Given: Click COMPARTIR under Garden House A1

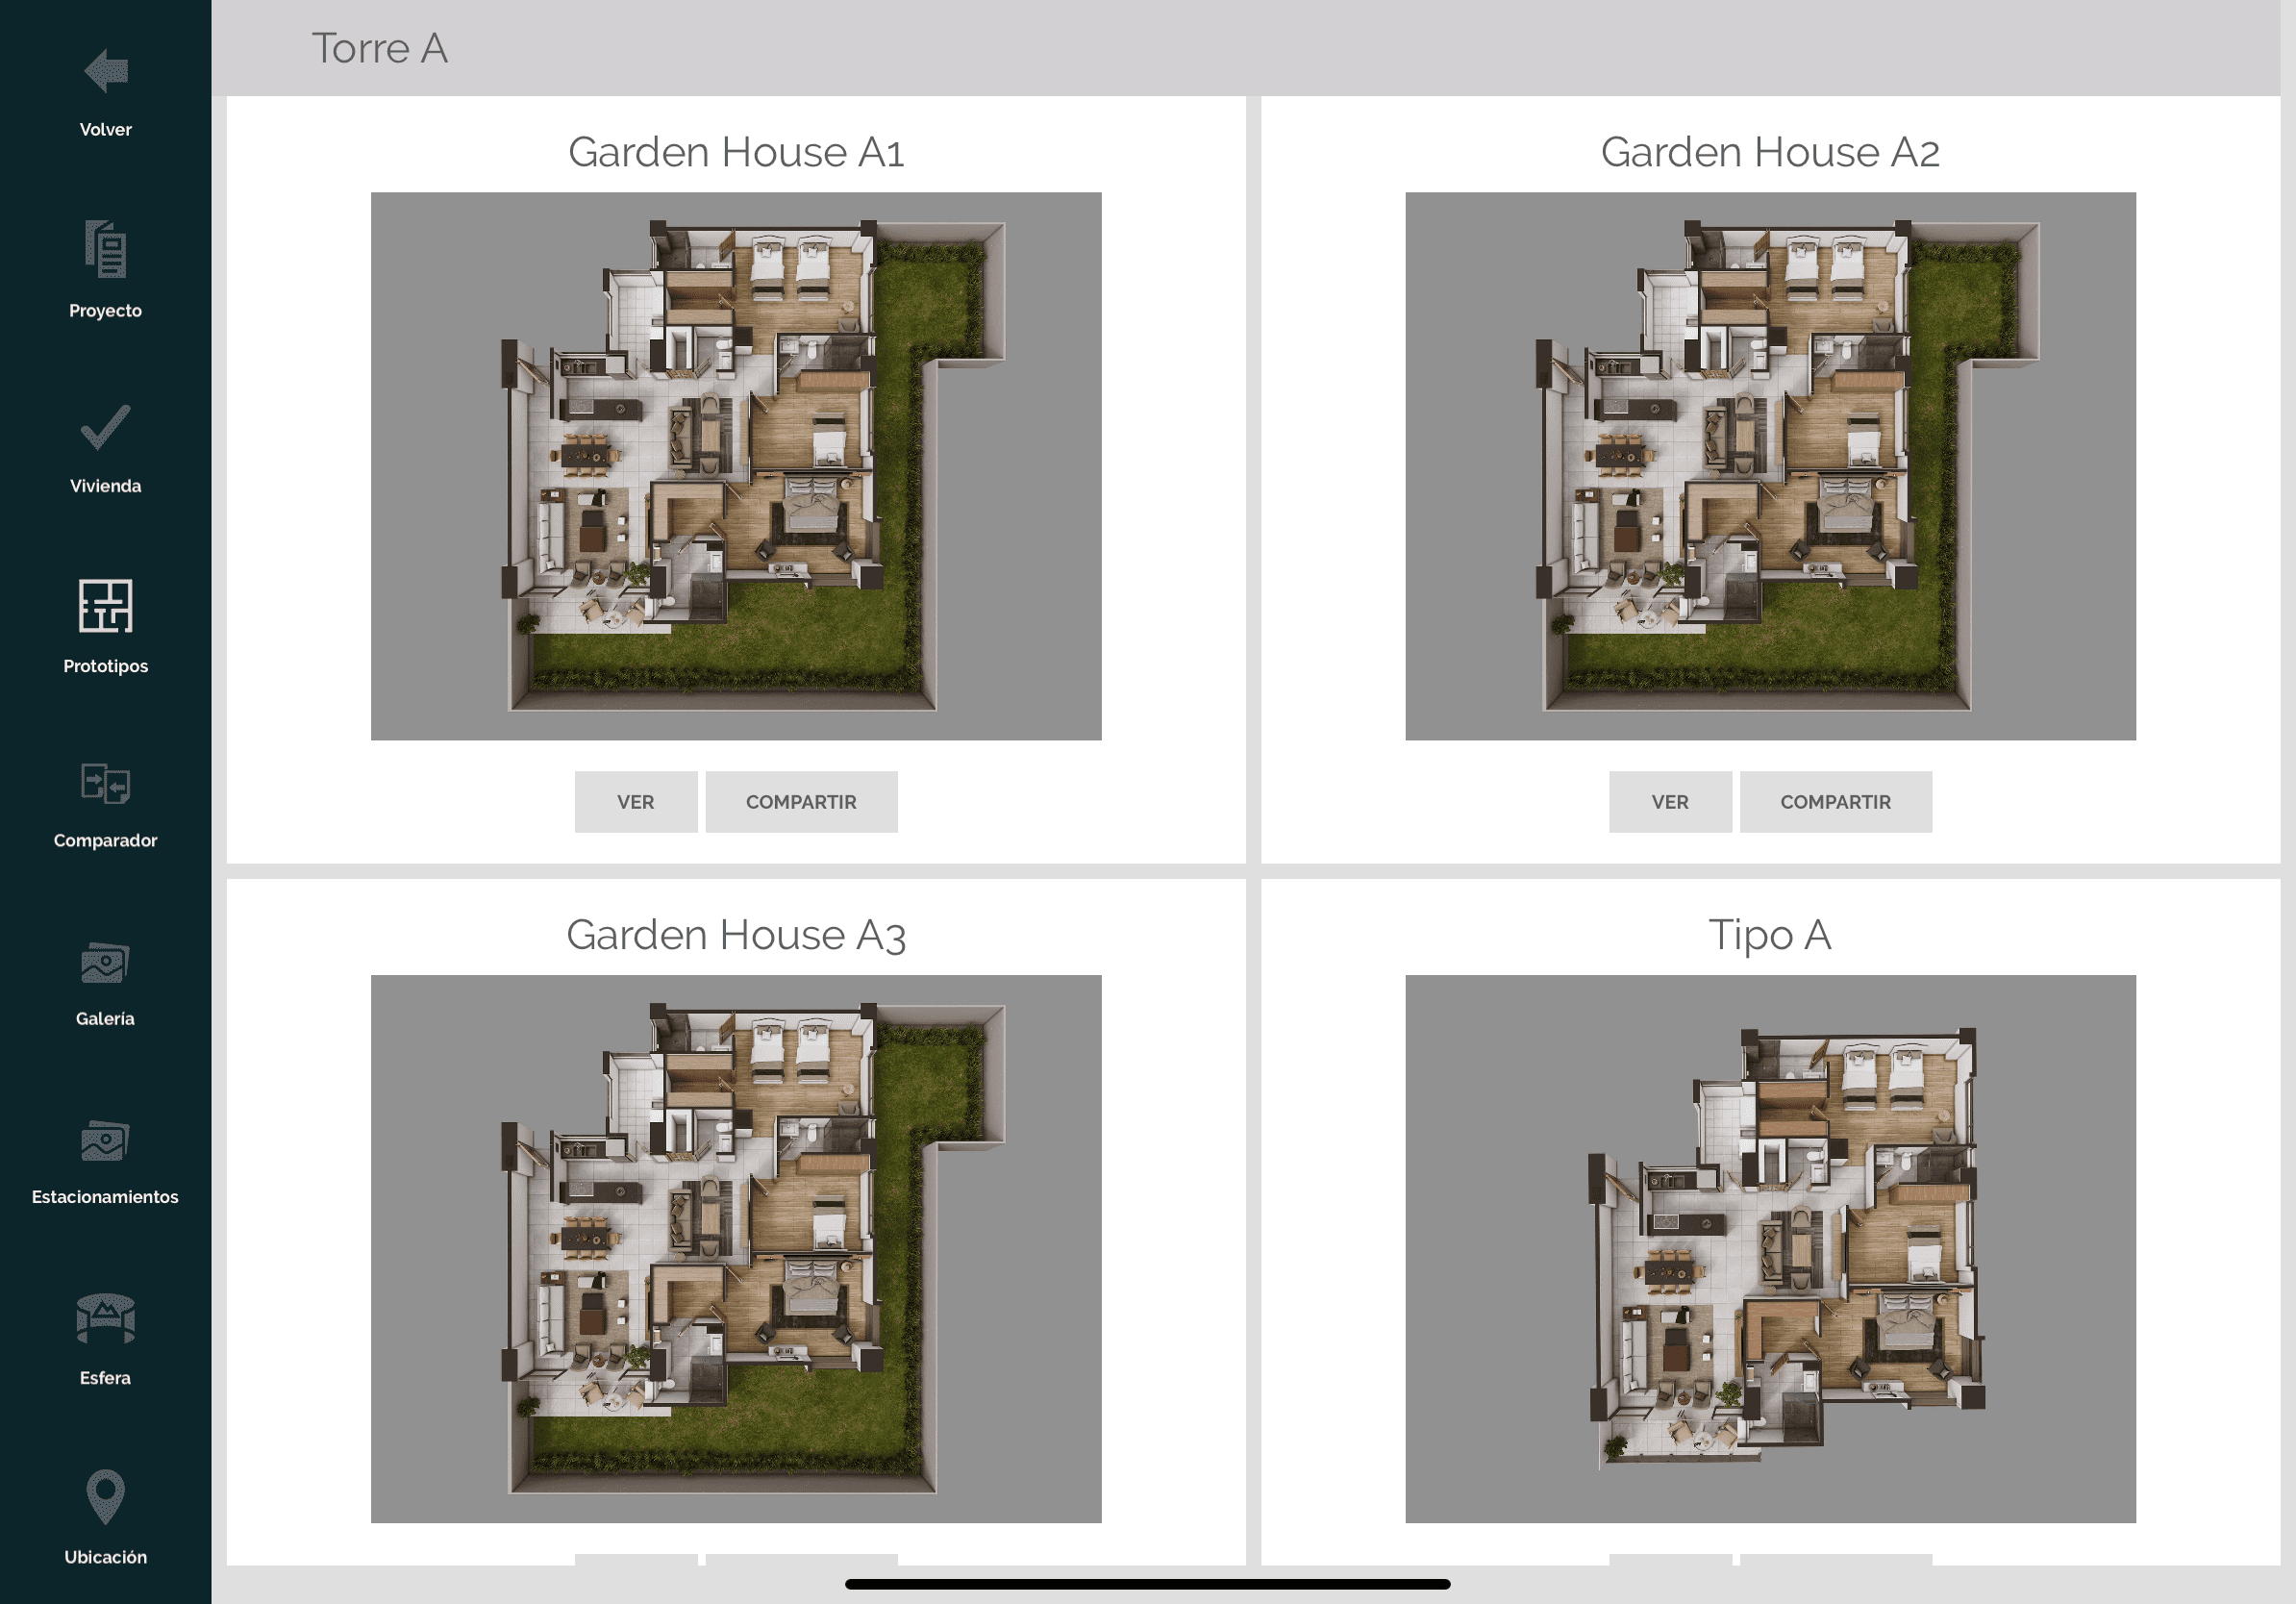Looking at the screenshot, I should click(801, 802).
